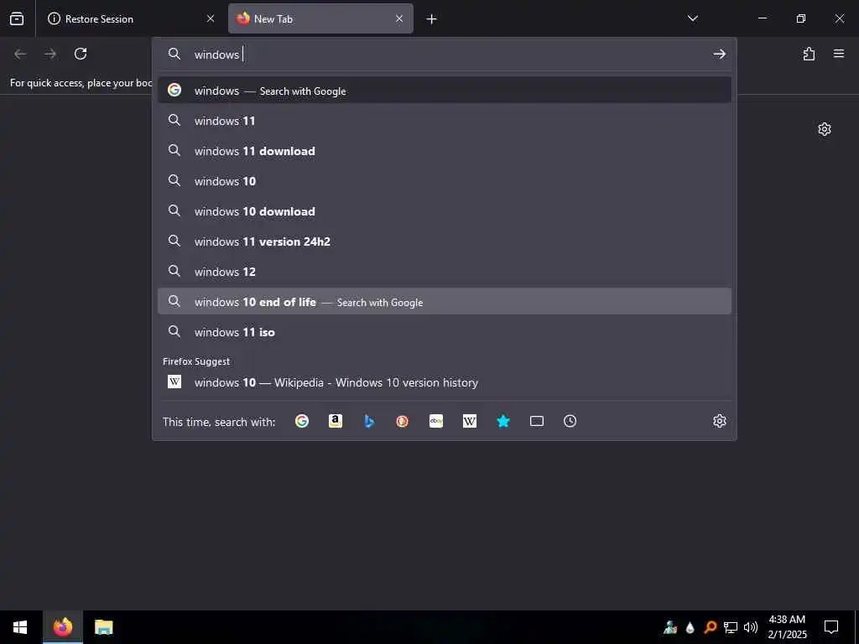Search with the Google engine icon
Image resolution: width=859 pixels, height=644 pixels.
click(x=302, y=421)
